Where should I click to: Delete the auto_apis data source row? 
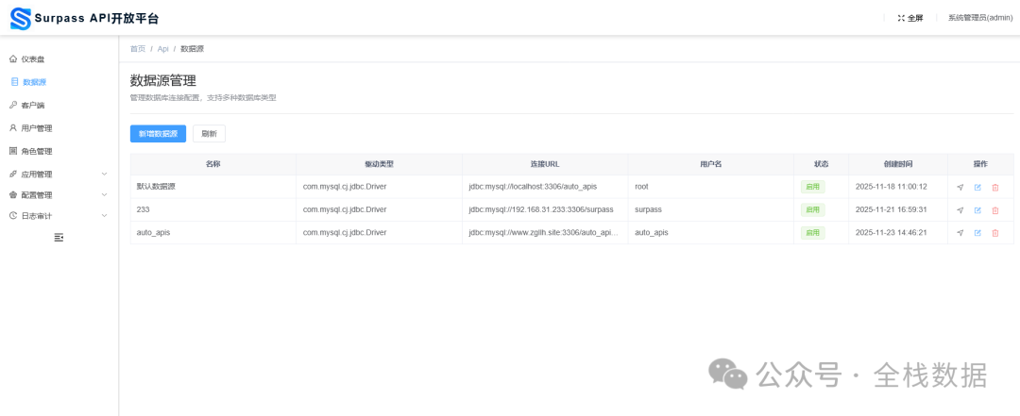point(994,233)
